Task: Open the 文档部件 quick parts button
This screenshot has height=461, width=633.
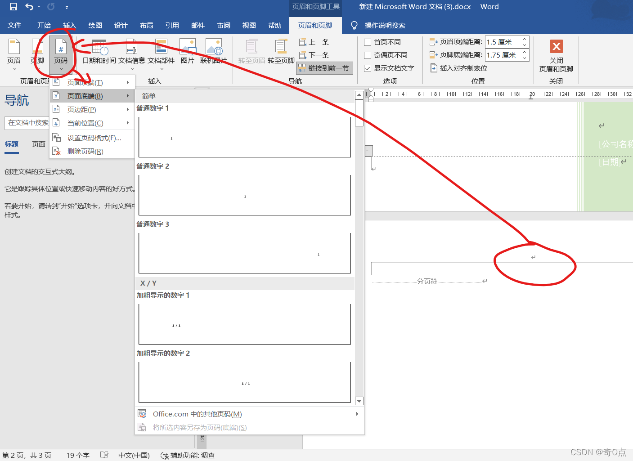Action: tap(161, 54)
